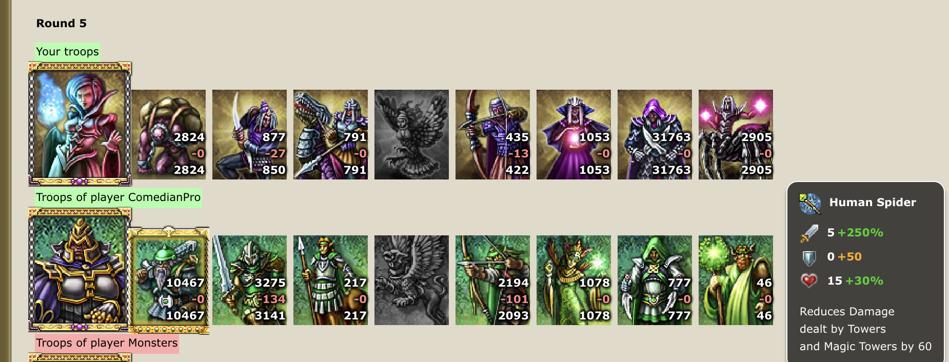
Task: Click ComedianPro's druid unit showing 46
Action: (x=736, y=280)
